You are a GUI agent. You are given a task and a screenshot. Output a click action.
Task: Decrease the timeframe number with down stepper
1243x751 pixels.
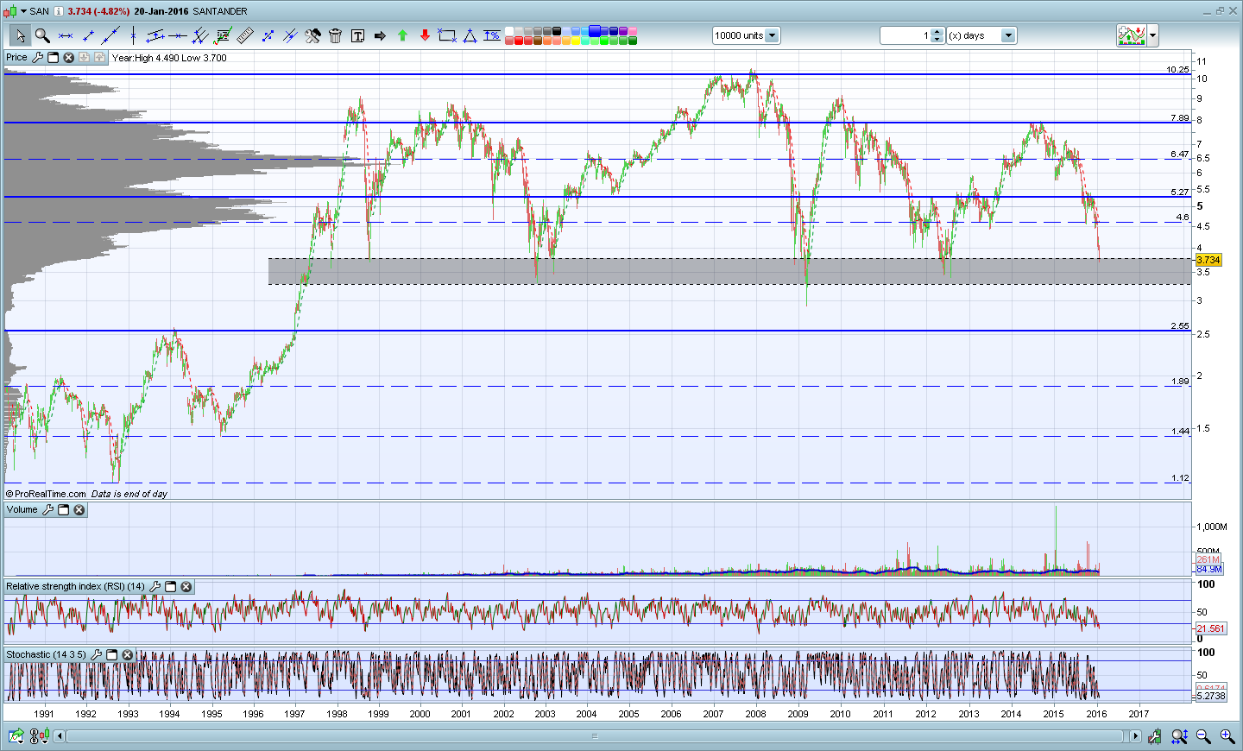click(937, 39)
